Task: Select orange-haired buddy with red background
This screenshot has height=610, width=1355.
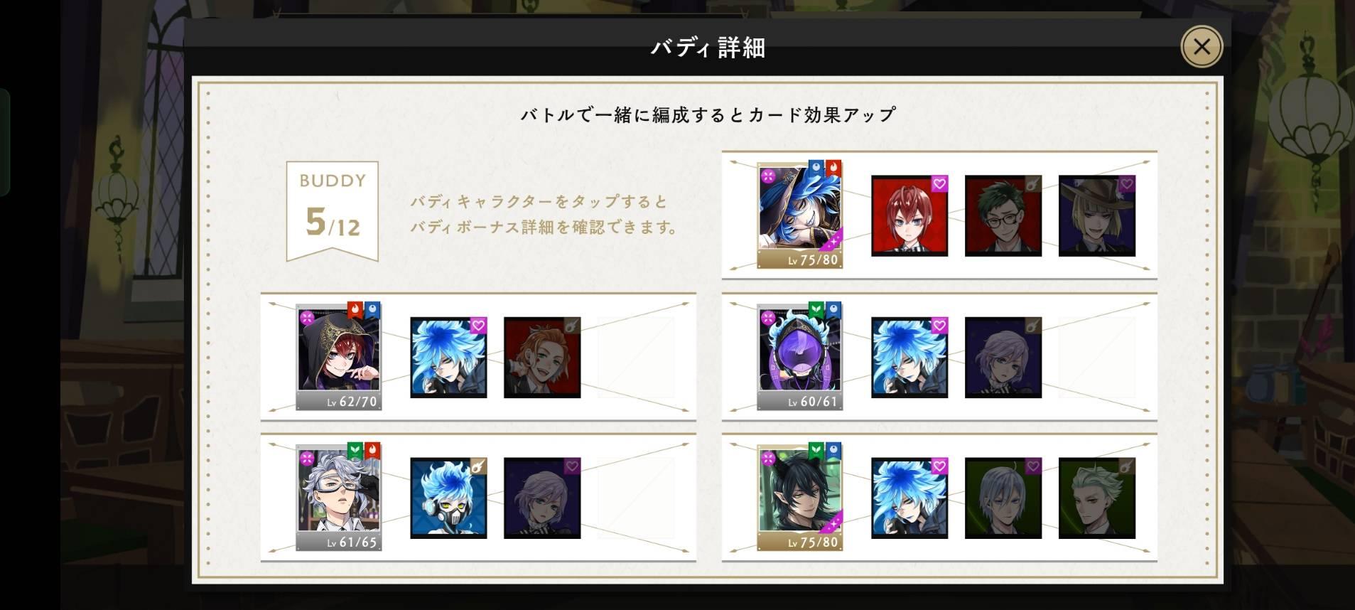Action: coord(542,358)
